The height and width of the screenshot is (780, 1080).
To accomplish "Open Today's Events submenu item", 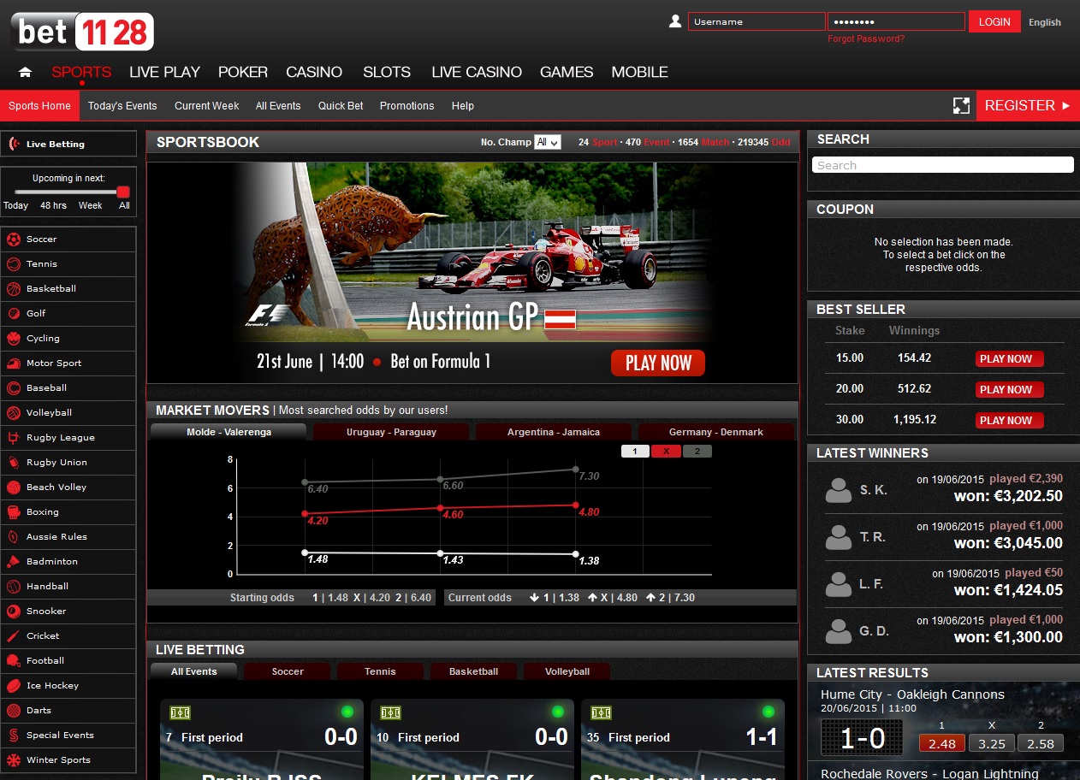I will 122,106.
